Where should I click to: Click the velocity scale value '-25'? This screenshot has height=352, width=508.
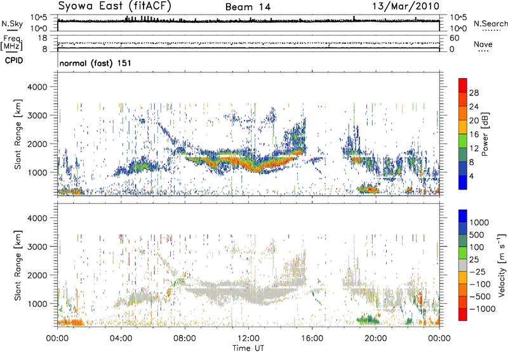pyautogui.click(x=479, y=272)
